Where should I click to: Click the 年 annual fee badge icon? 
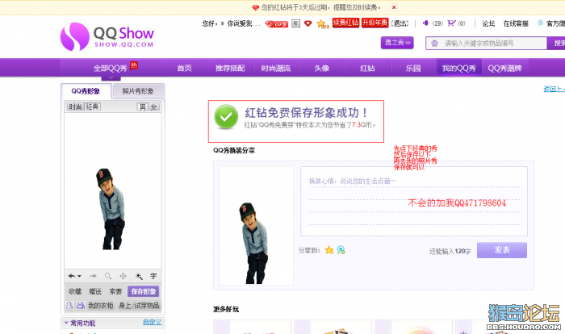click(296, 23)
